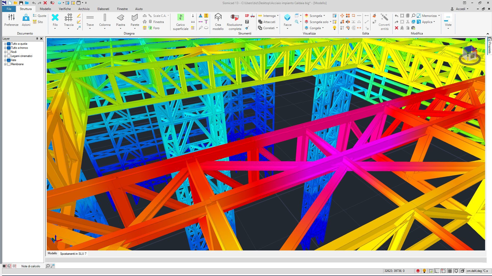
Task: Open the Verifiche ribbon tab
Action: point(65,9)
